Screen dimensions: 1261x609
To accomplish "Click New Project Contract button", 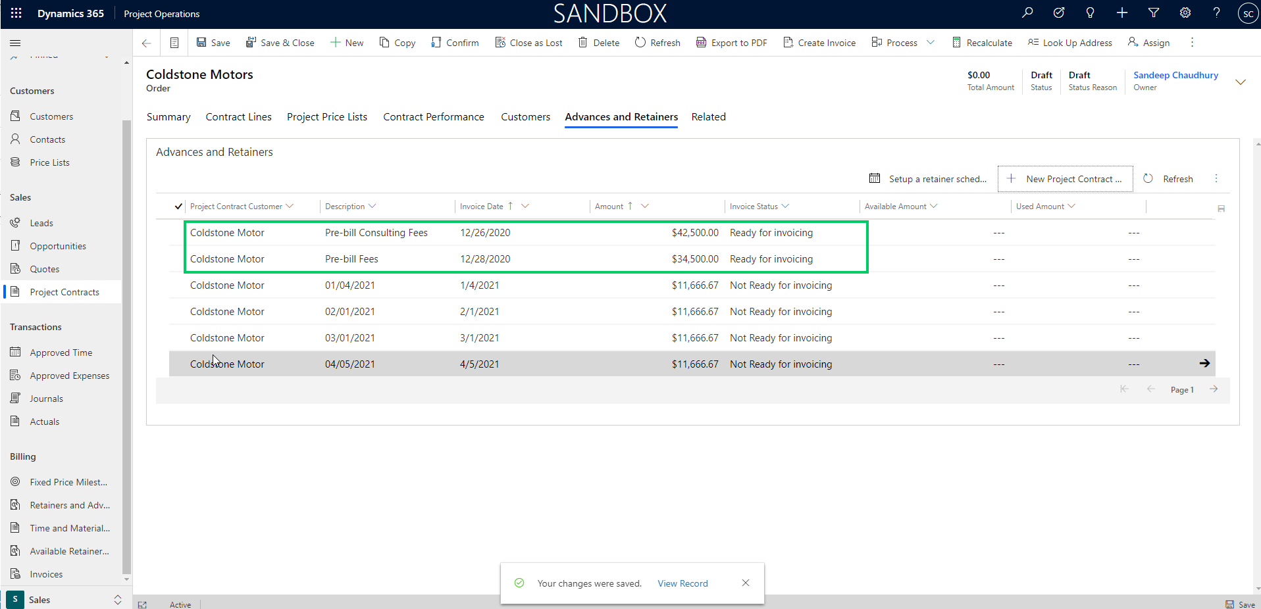I will coord(1065,179).
